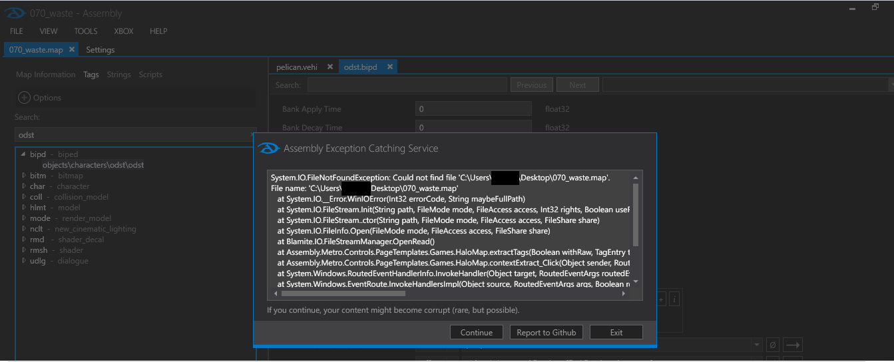Click the 'Blamite.IO.FileStreamManager.OpenRead()' line
894x362 pixels.
coord(356,242)
